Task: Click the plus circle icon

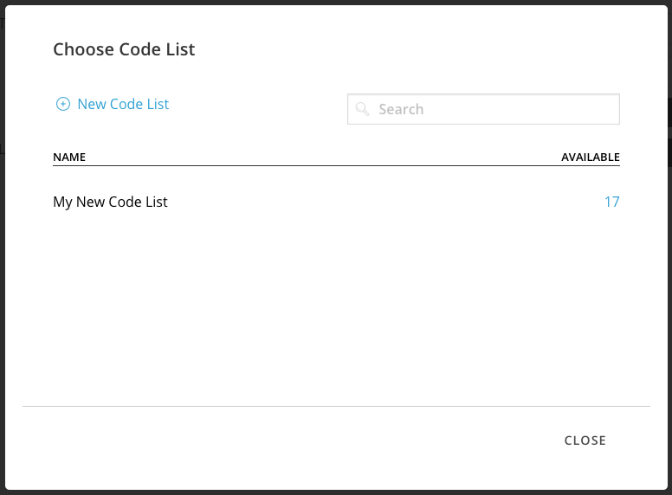Action: (x=62, y=104)
